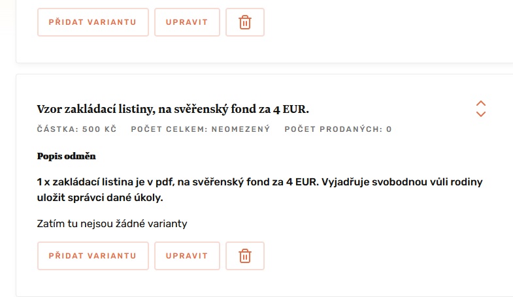Delete the upper reward with trash icon
The height and width of the screenshot is (297, 513).
(244, 22)
